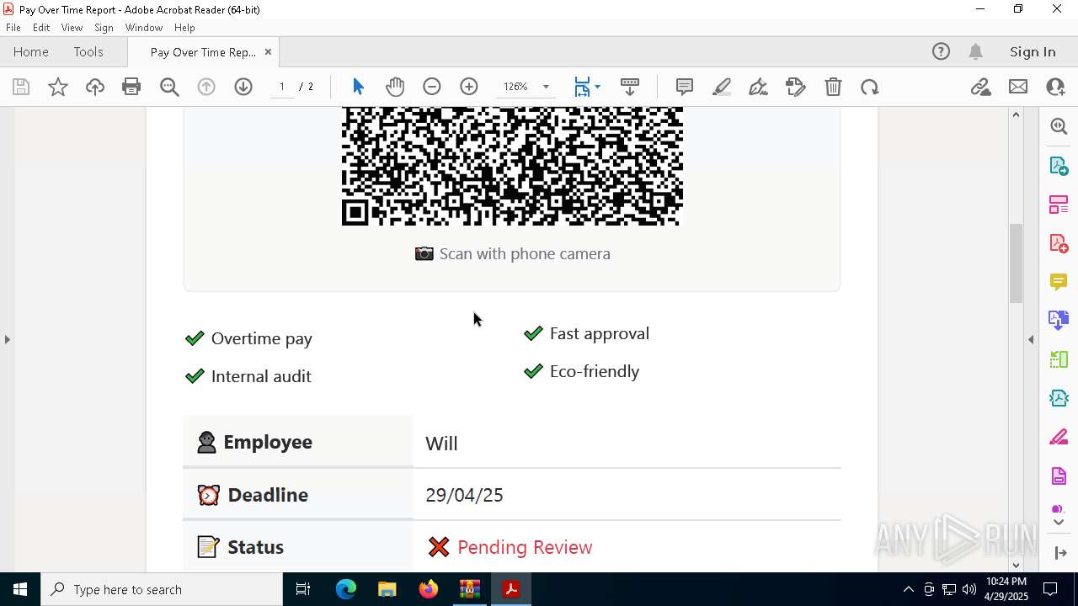1078x606 pixels.
Task: Click scrollbar up arrow
Action: coord(1017,114)
